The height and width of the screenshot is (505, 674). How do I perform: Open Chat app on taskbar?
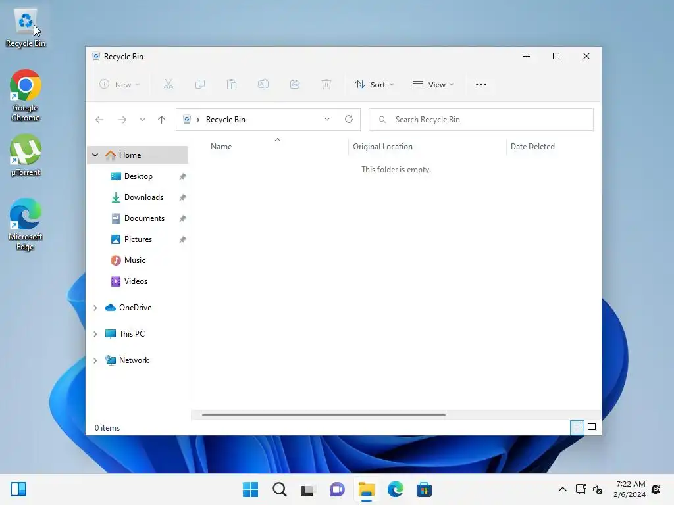[x=337, y=489]
